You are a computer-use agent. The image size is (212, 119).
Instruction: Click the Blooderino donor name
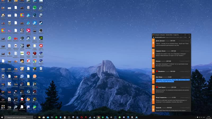click(163, 71)
